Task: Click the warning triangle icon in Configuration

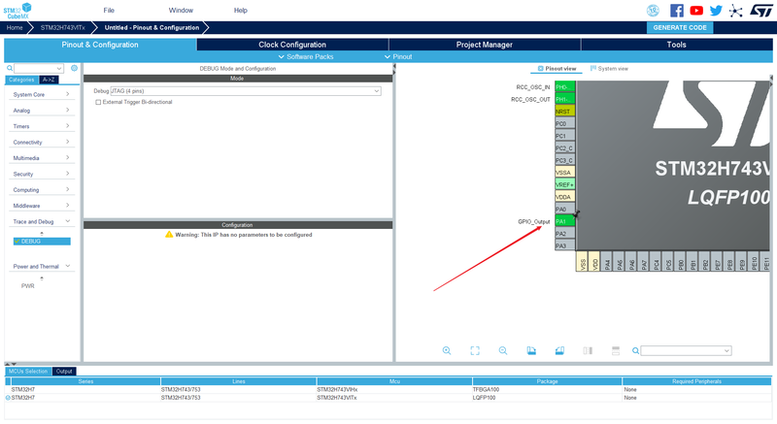Action: tap(169, 234)
